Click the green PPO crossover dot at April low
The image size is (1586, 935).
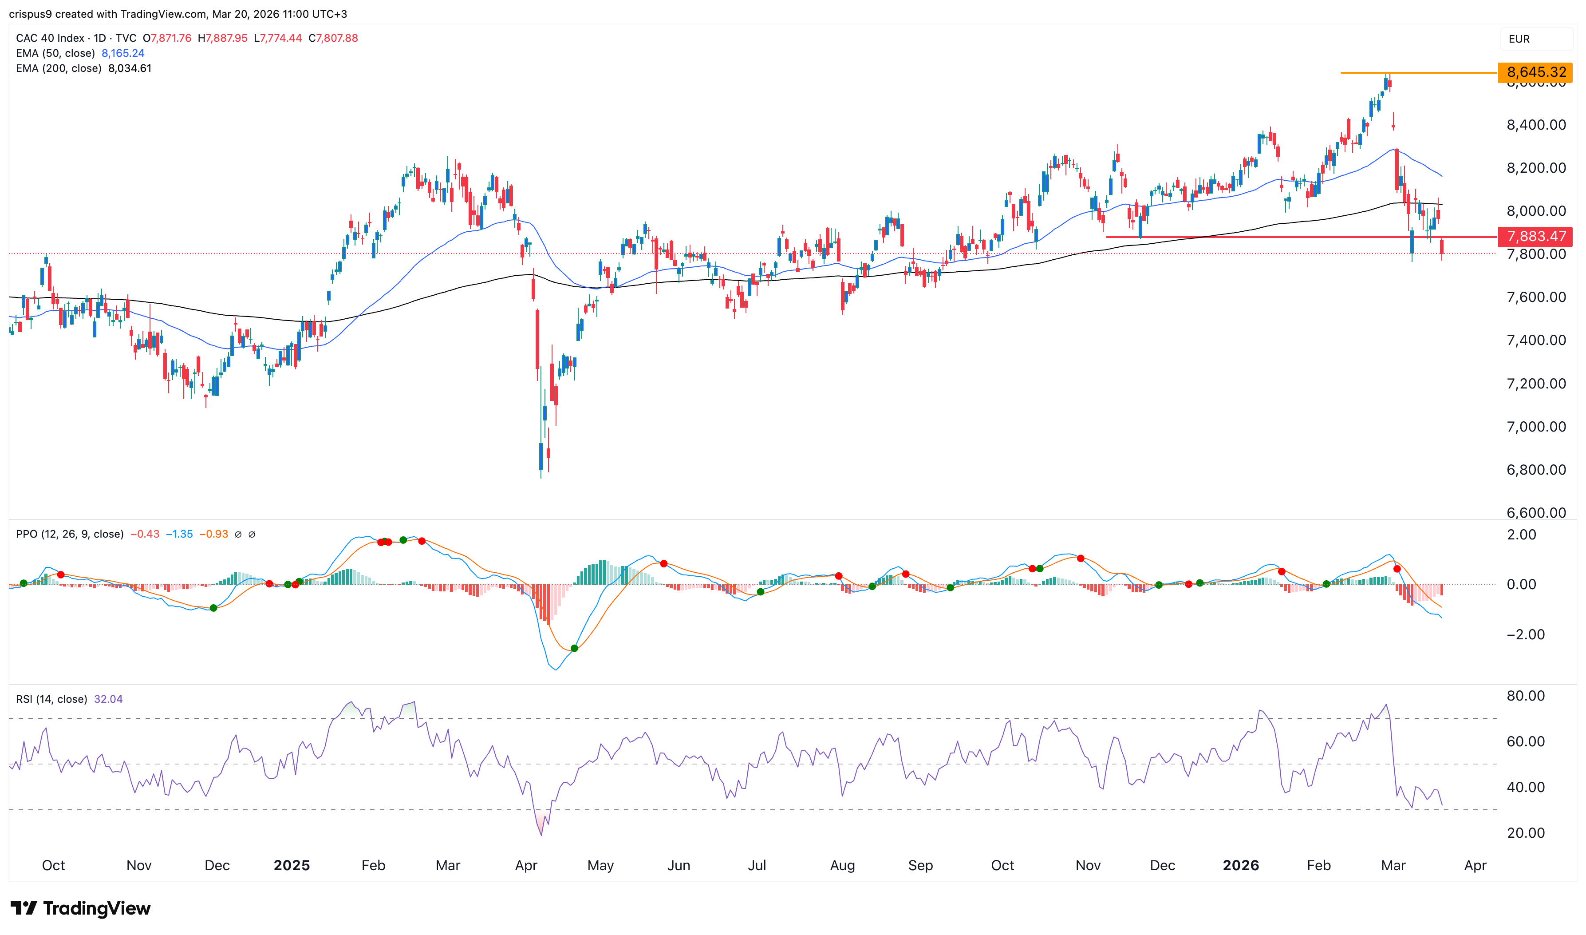(574, 648)
